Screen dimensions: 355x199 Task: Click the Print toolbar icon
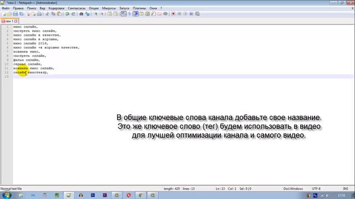point(39,14)
